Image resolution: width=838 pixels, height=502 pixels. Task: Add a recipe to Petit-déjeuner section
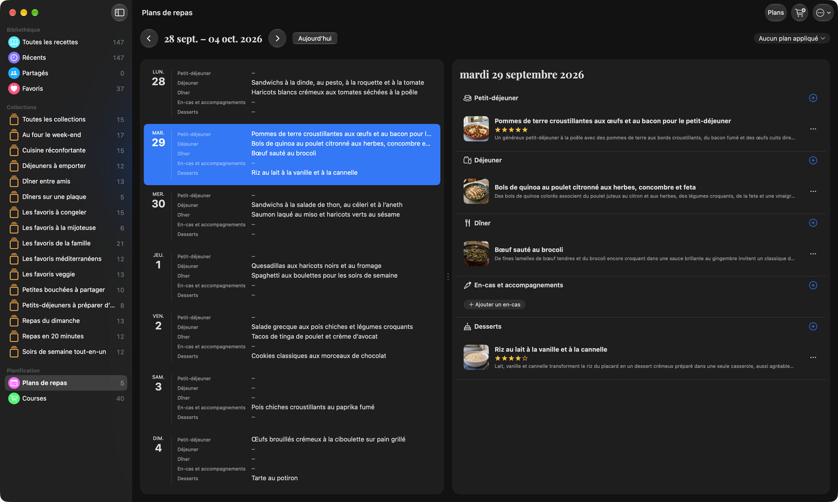[813, 98]
